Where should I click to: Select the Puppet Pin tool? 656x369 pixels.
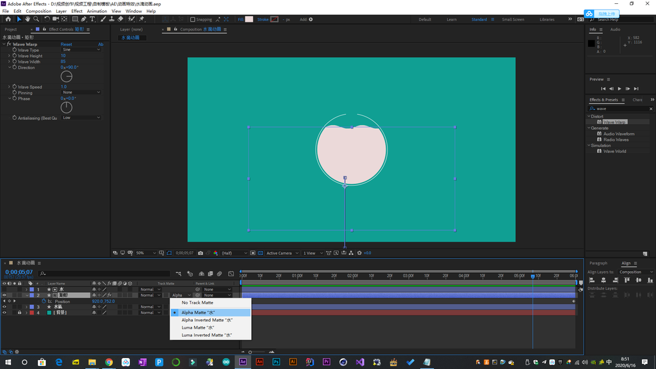tap(142, 19)
